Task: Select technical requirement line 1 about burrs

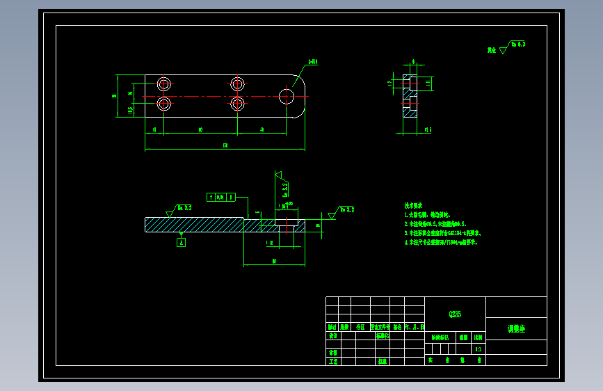Action: click(427, 215)
